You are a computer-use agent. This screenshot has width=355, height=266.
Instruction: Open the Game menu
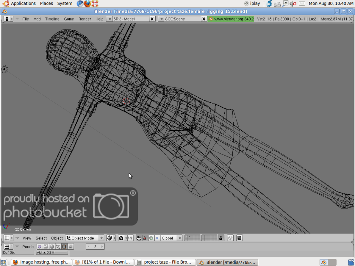point(69,19)
